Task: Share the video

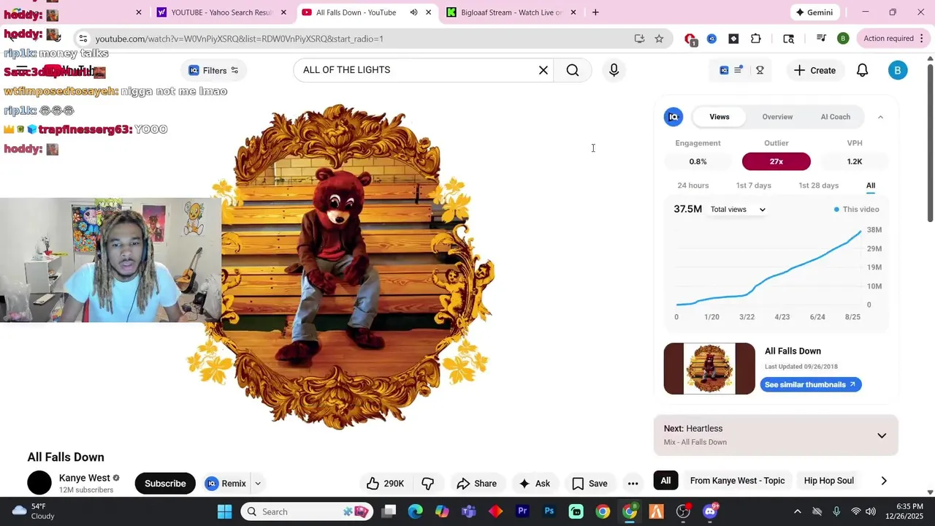Action: tap(476, 484)
